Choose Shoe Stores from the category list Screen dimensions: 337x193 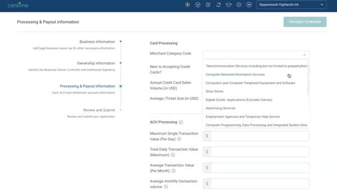coord(214,91)
